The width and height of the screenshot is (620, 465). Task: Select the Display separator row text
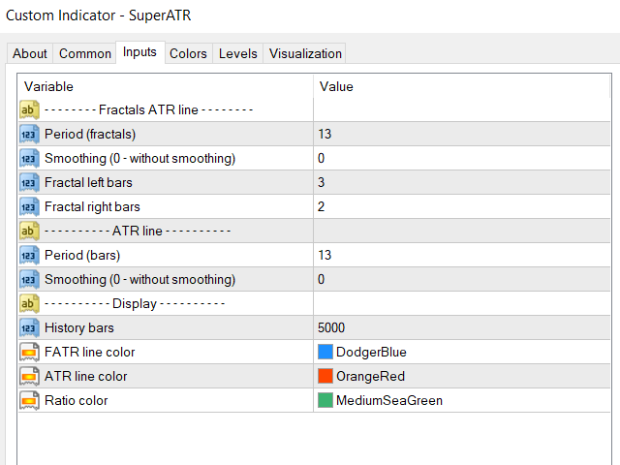(135, 303)
